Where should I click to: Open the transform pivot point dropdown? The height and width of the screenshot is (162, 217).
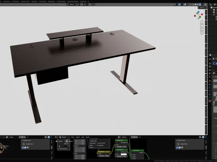[78, 4]
